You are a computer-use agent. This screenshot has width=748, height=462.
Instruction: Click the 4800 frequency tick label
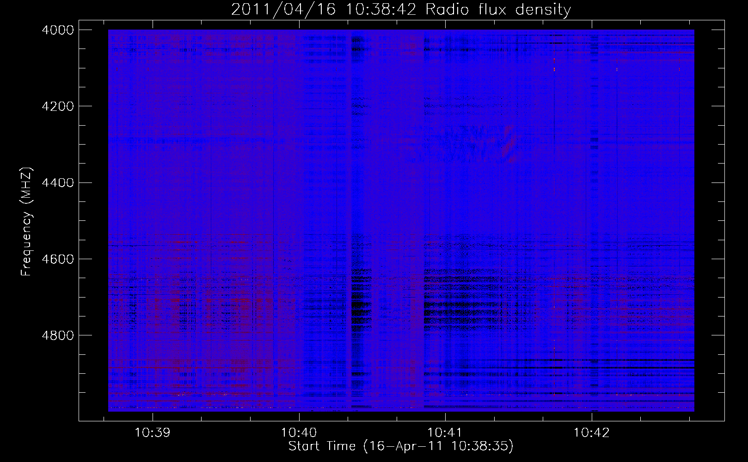58,335
